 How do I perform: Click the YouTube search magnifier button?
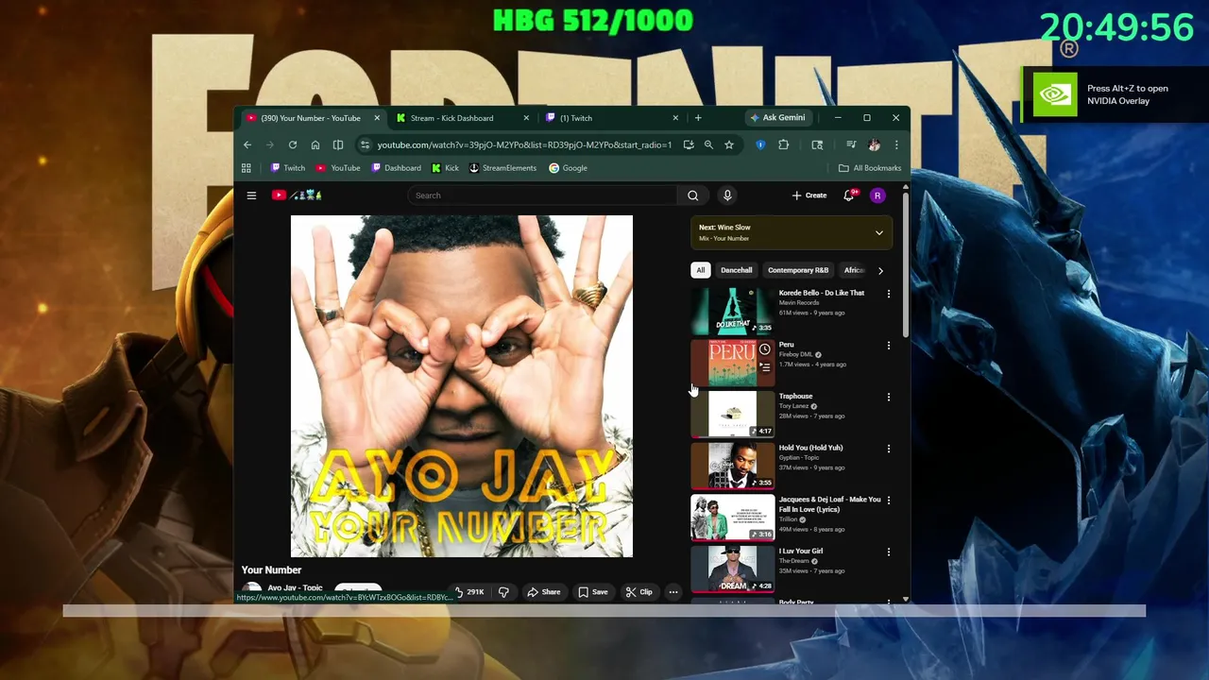(692, 195)
